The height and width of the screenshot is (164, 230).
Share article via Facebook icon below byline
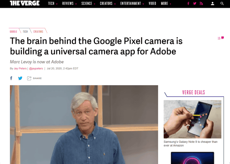[11, 78]
